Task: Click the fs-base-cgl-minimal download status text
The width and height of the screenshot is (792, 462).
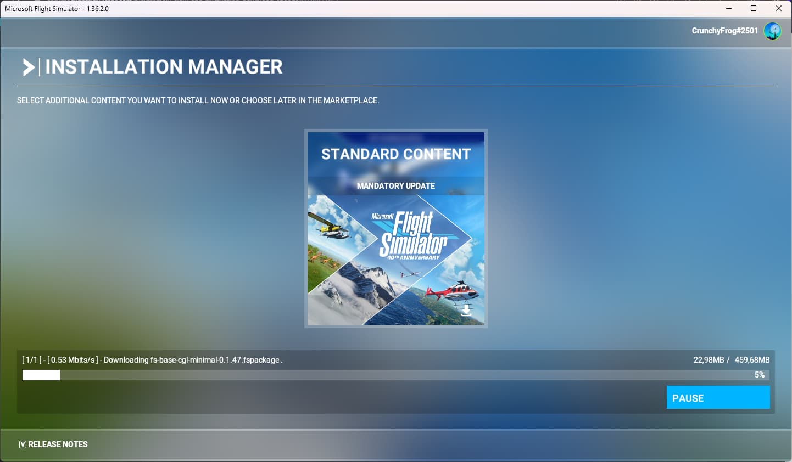Action: coord(192,360)
